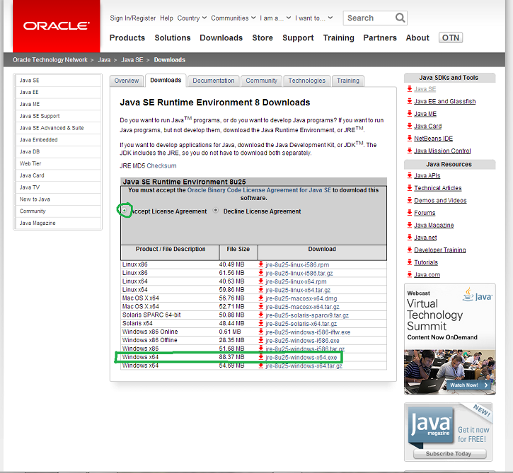Click red arrow icon beside Tutorials
This screenshot has height=473, width=513.
pos(409,262)
